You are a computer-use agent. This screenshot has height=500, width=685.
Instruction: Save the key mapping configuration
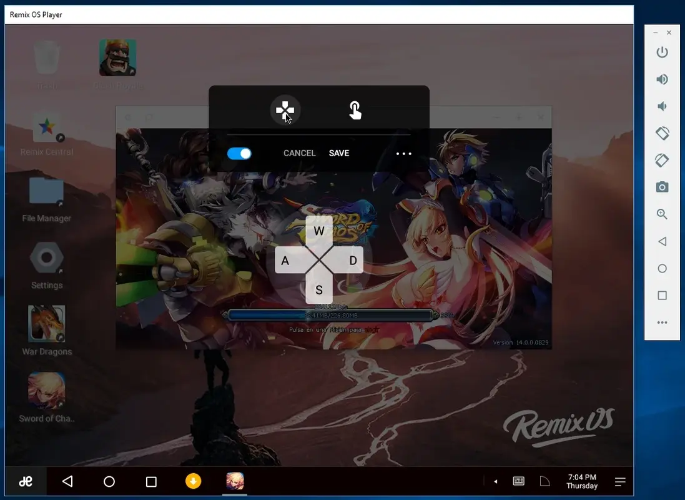(x=338, y=152)
